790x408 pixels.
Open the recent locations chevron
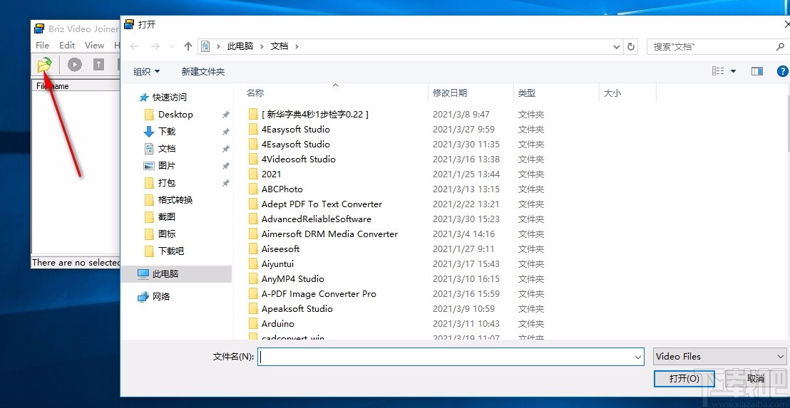(x=173, y=46)
